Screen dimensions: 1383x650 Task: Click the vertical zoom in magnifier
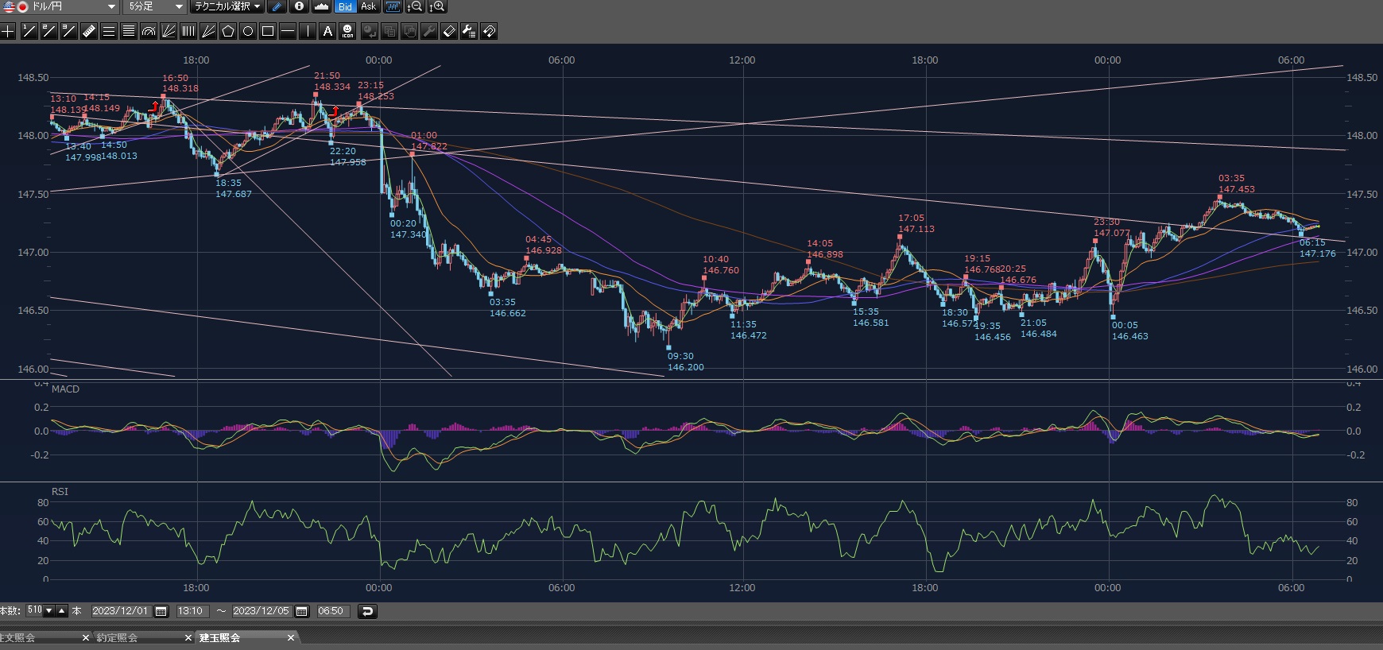pyautogui.click(x=437, y=6)
